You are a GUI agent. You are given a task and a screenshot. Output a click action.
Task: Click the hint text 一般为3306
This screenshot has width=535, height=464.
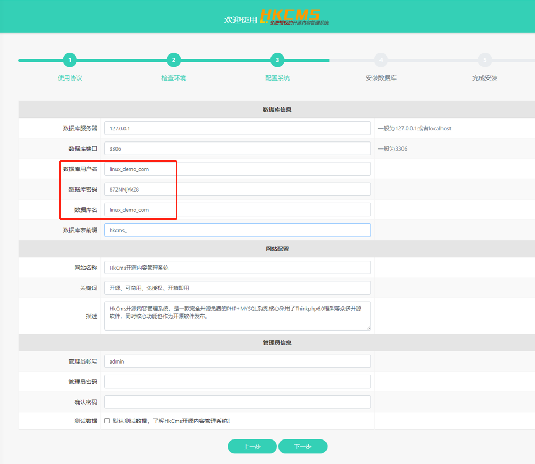point(392,148)
